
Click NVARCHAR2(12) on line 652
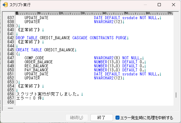(108, 78)
